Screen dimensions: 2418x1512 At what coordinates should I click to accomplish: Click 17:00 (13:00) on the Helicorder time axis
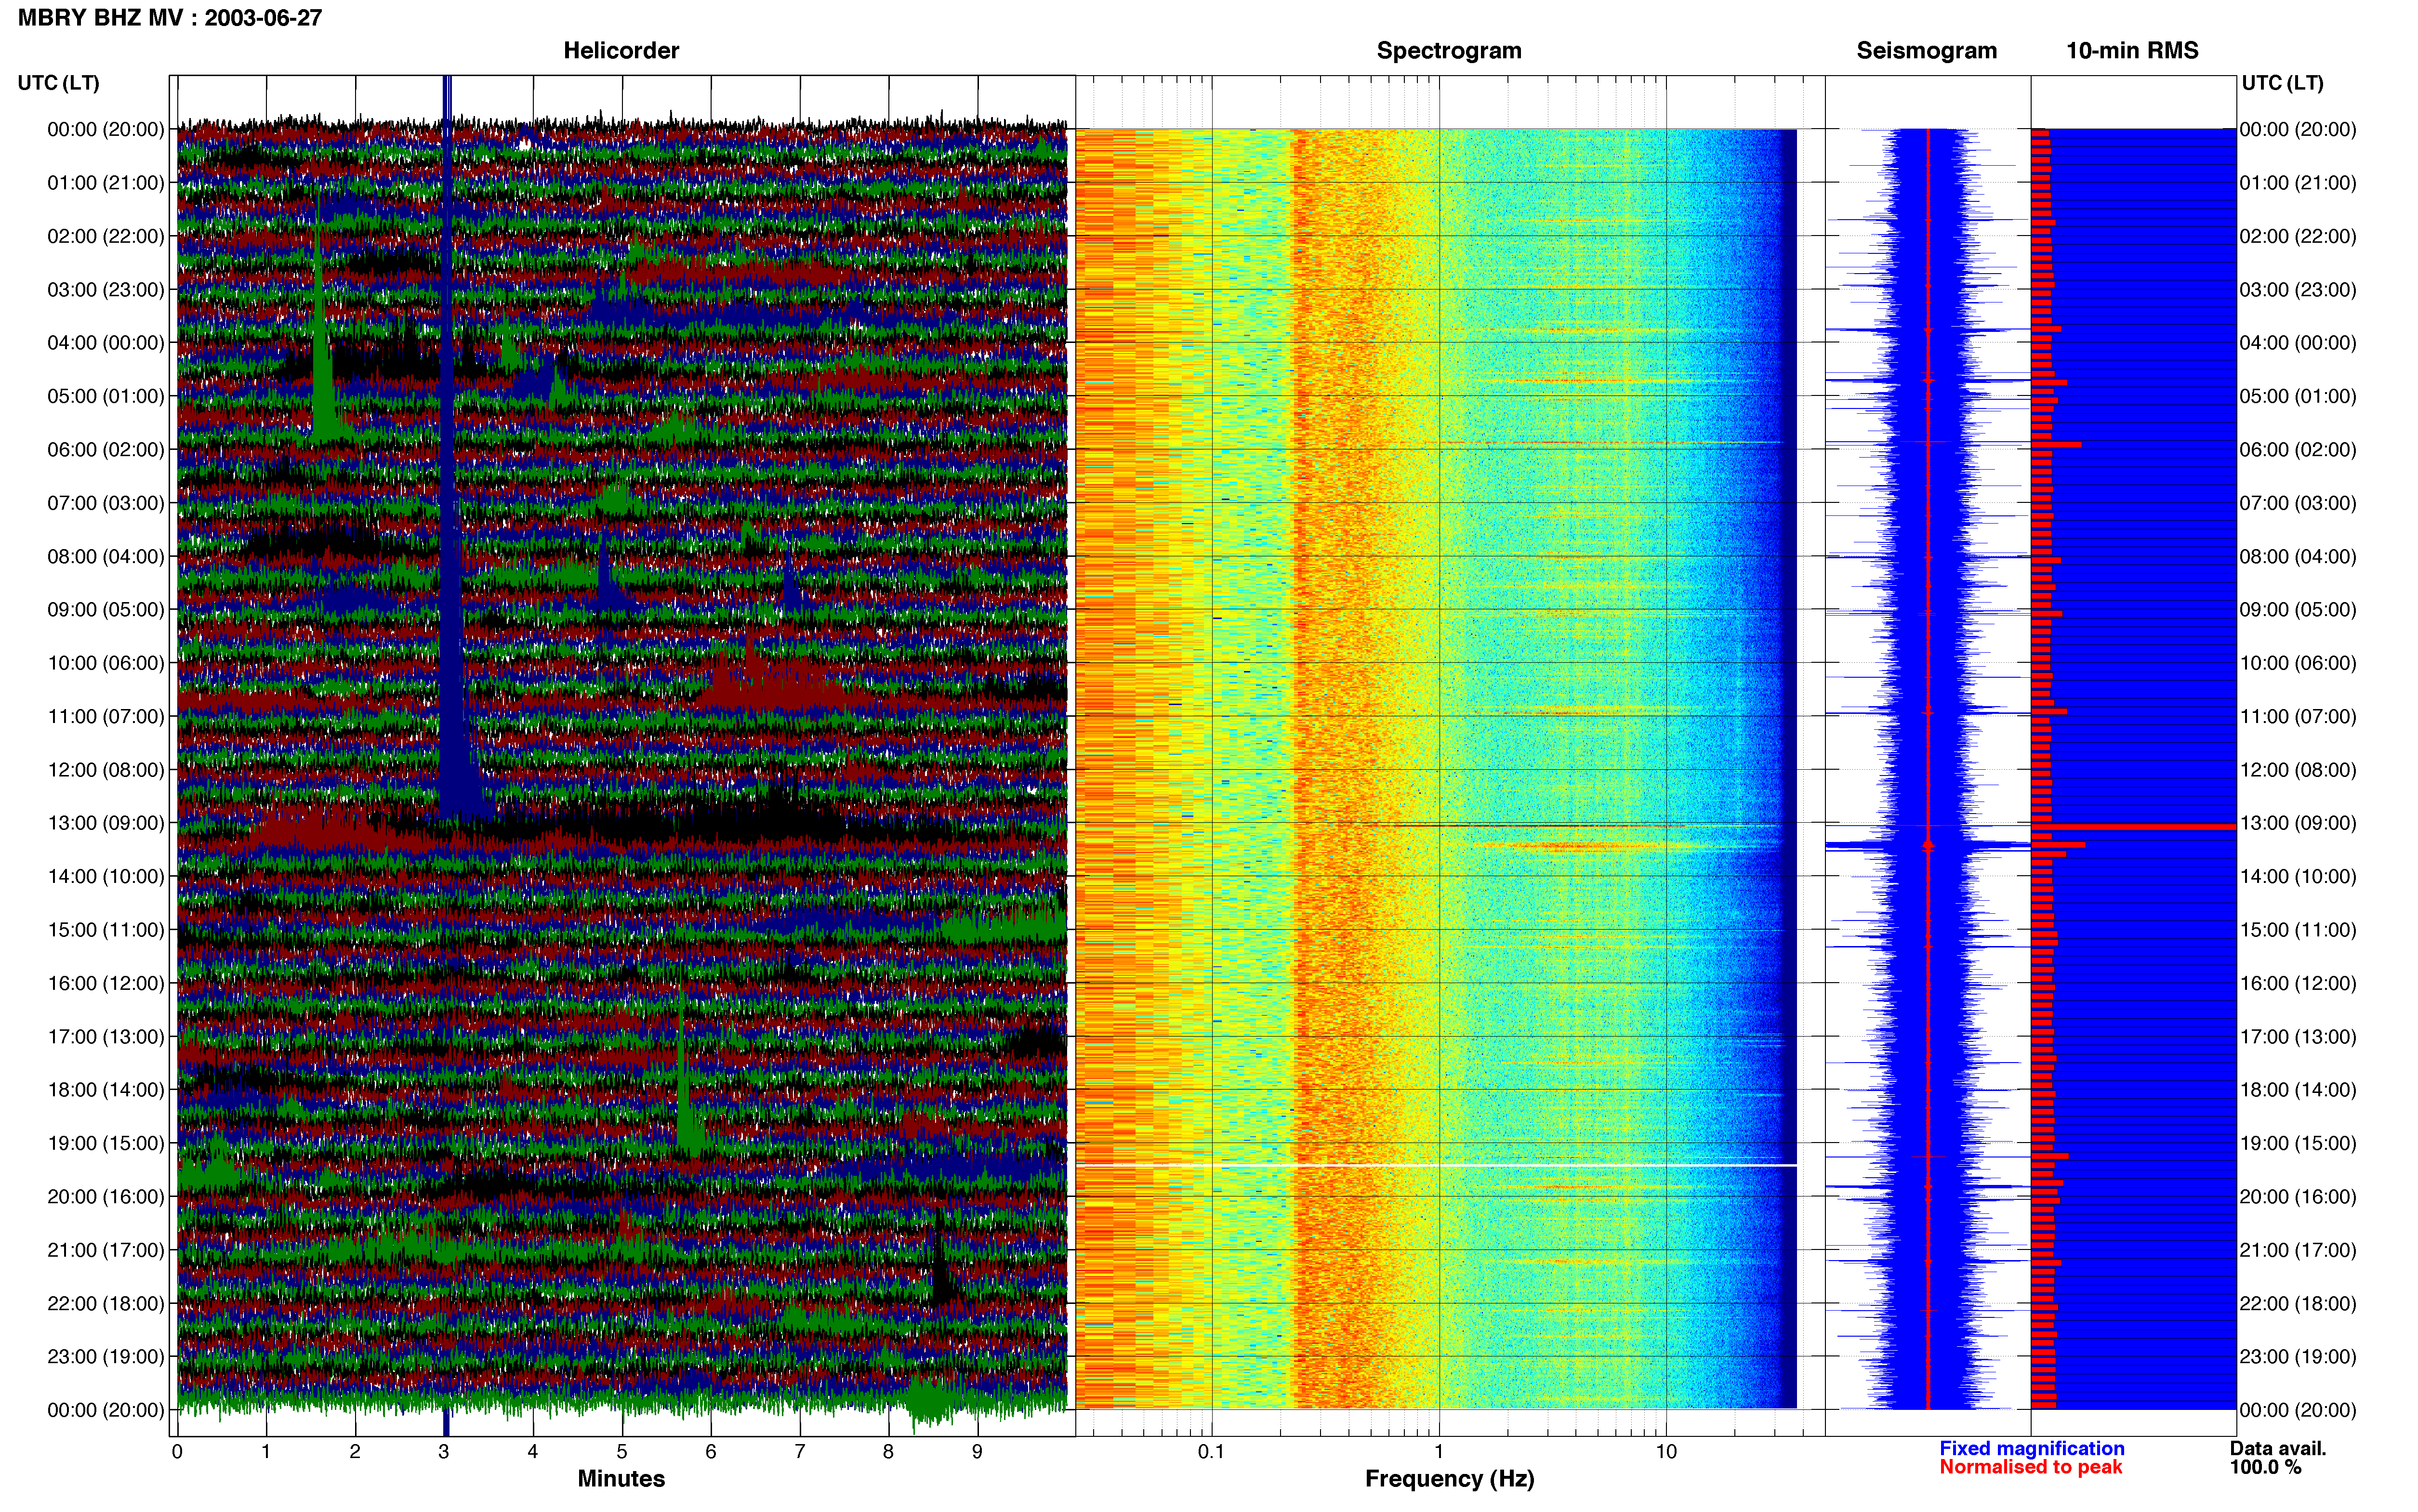click(106, 1037)
